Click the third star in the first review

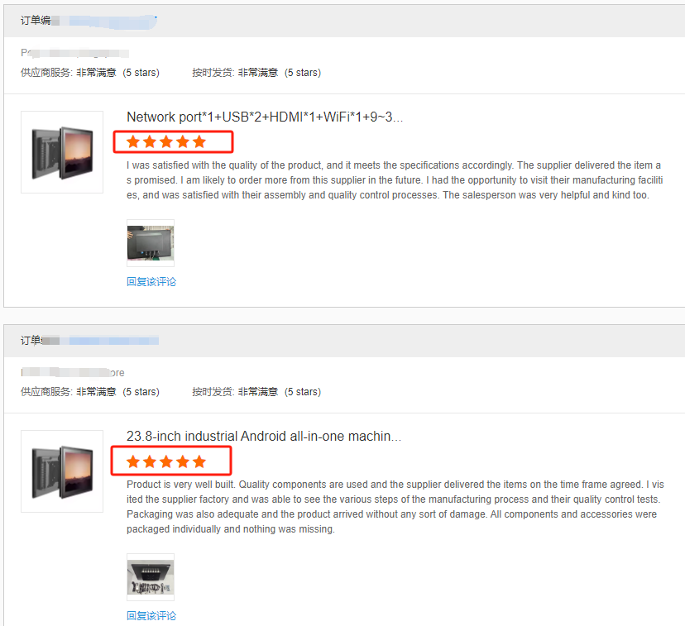point(166,142)
